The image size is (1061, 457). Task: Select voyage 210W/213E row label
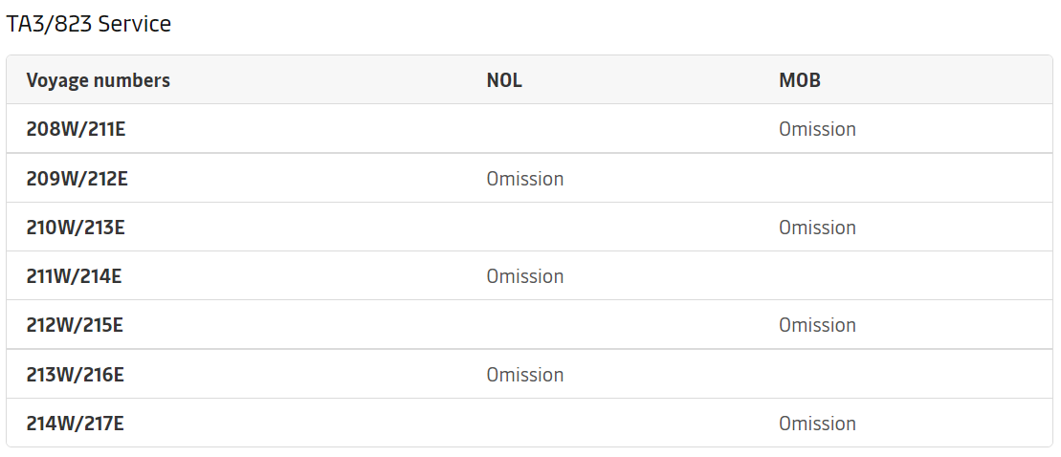(76, 228)
